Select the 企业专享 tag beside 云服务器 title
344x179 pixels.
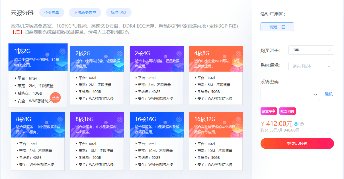pos(52,12)
